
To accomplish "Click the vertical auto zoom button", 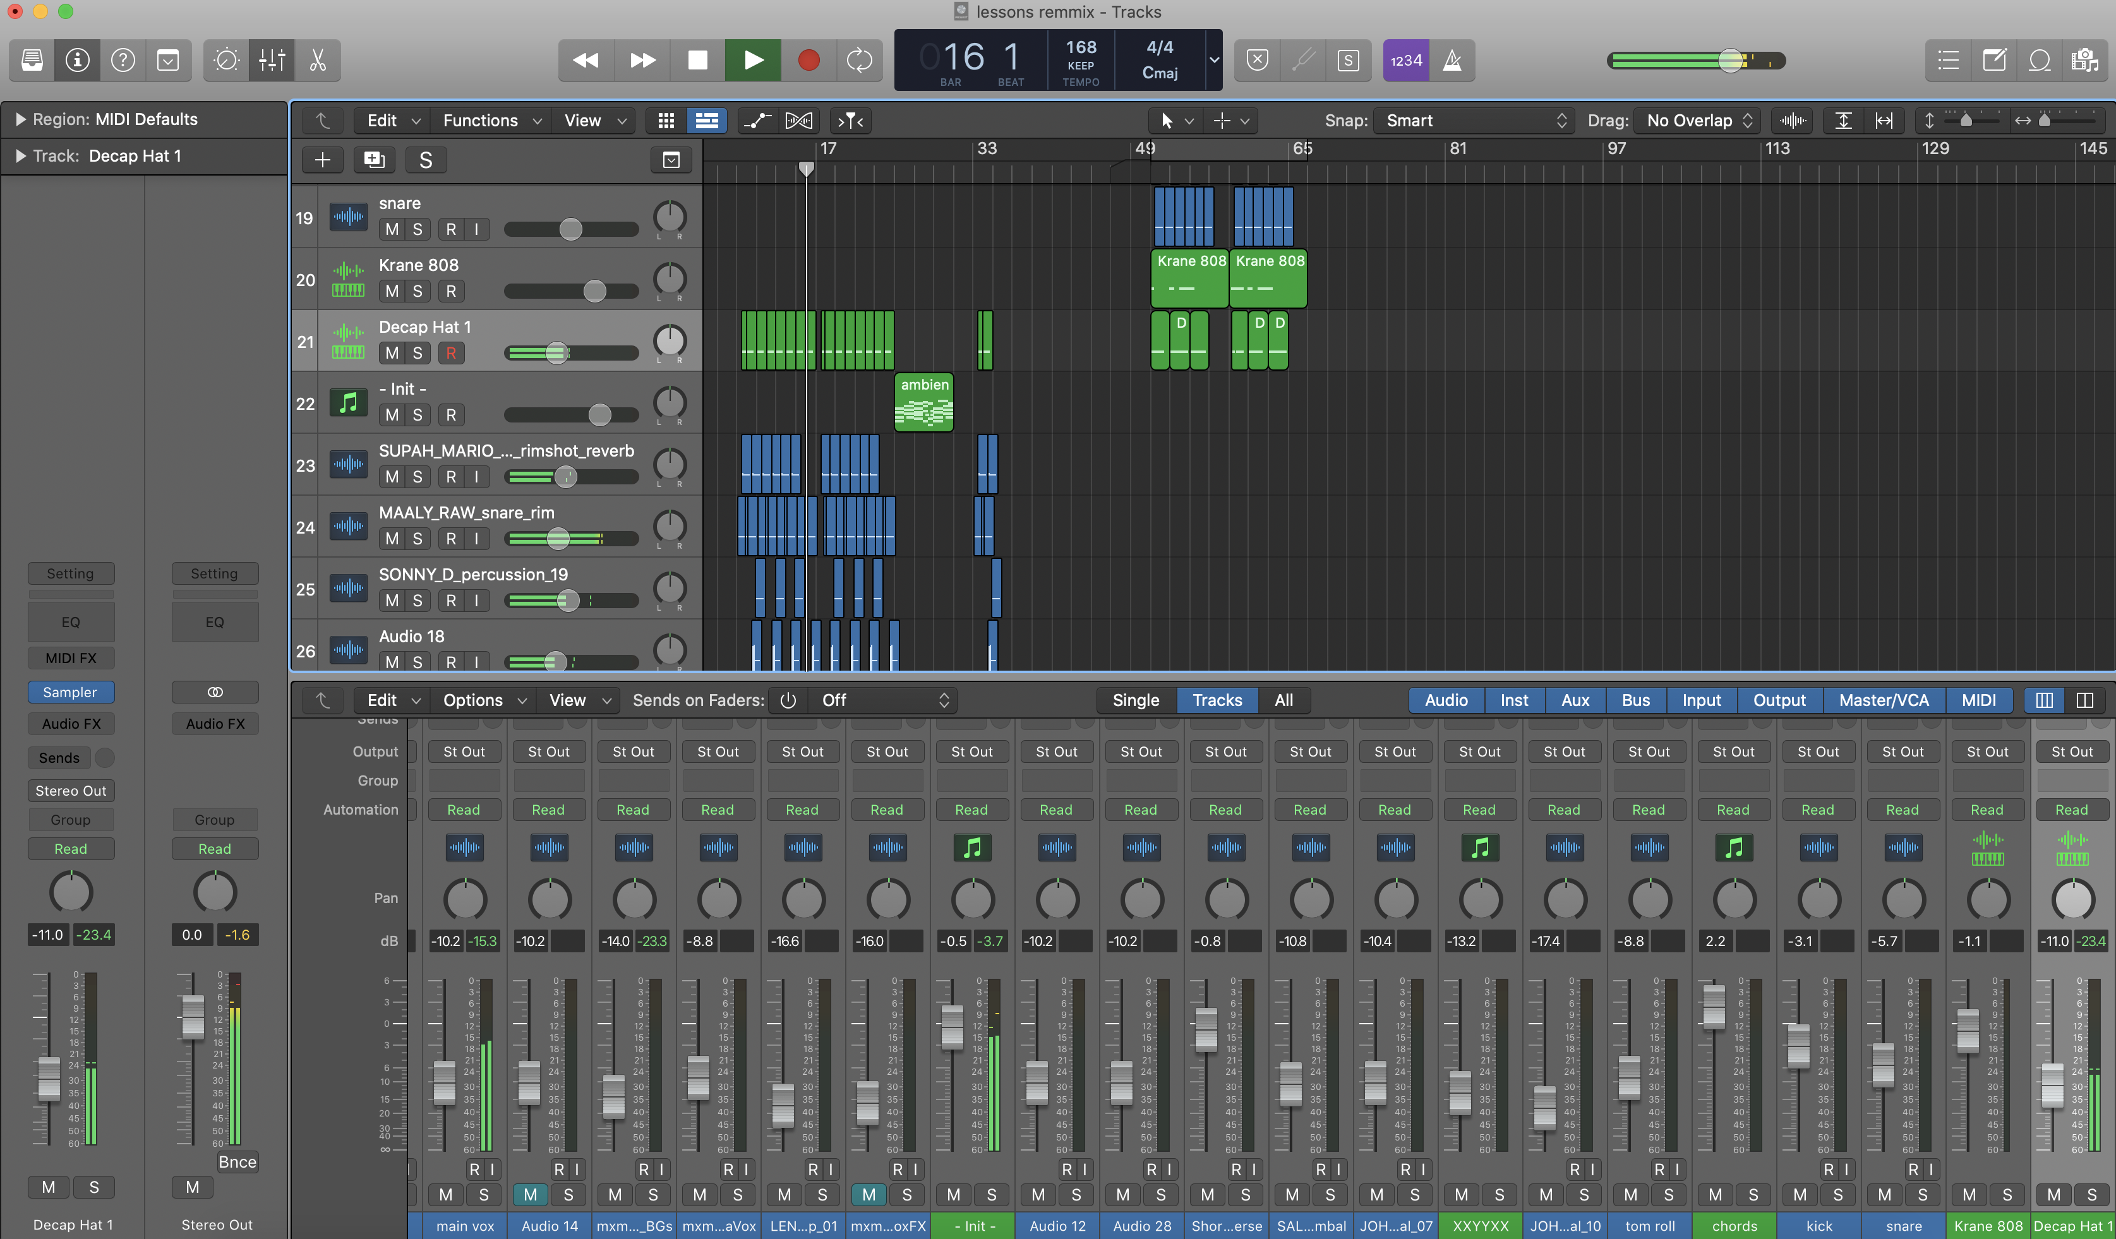I will coord(1843,121).
